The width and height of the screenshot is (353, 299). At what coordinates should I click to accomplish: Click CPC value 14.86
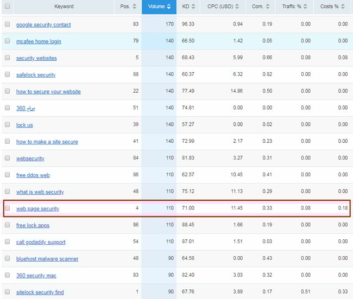237,91
